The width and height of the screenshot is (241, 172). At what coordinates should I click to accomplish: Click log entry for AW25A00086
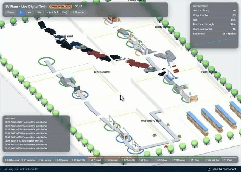(36, 144)
